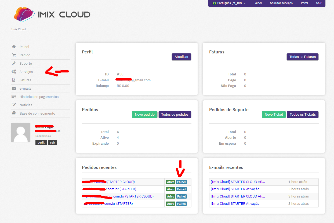The height and width of the screenshot is (223, 334).
Task: Open STARTER CLOUD email from 1 hora atrás
Action: coord(238,182)
